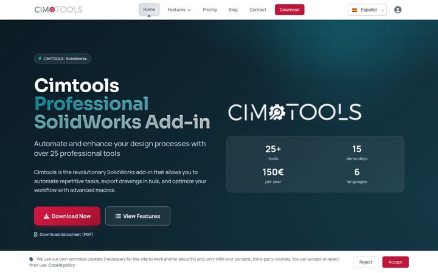Reject the cookies
Viewport: 438px width, 273px height.
pyautogui.click(x=366, y=262)
